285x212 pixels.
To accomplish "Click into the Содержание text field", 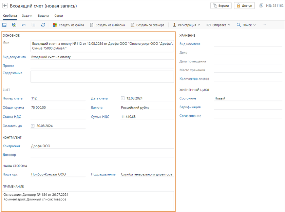I will tap(102, 77).
